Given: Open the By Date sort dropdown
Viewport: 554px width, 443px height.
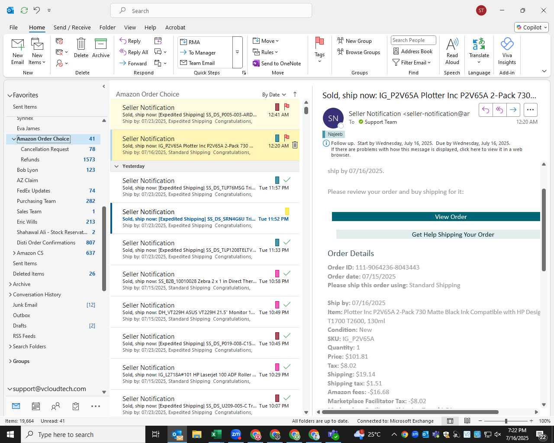Looking at the screenshot, I should [274, 95].
